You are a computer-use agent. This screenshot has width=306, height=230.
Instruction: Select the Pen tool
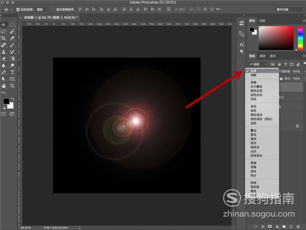(3, 72)
